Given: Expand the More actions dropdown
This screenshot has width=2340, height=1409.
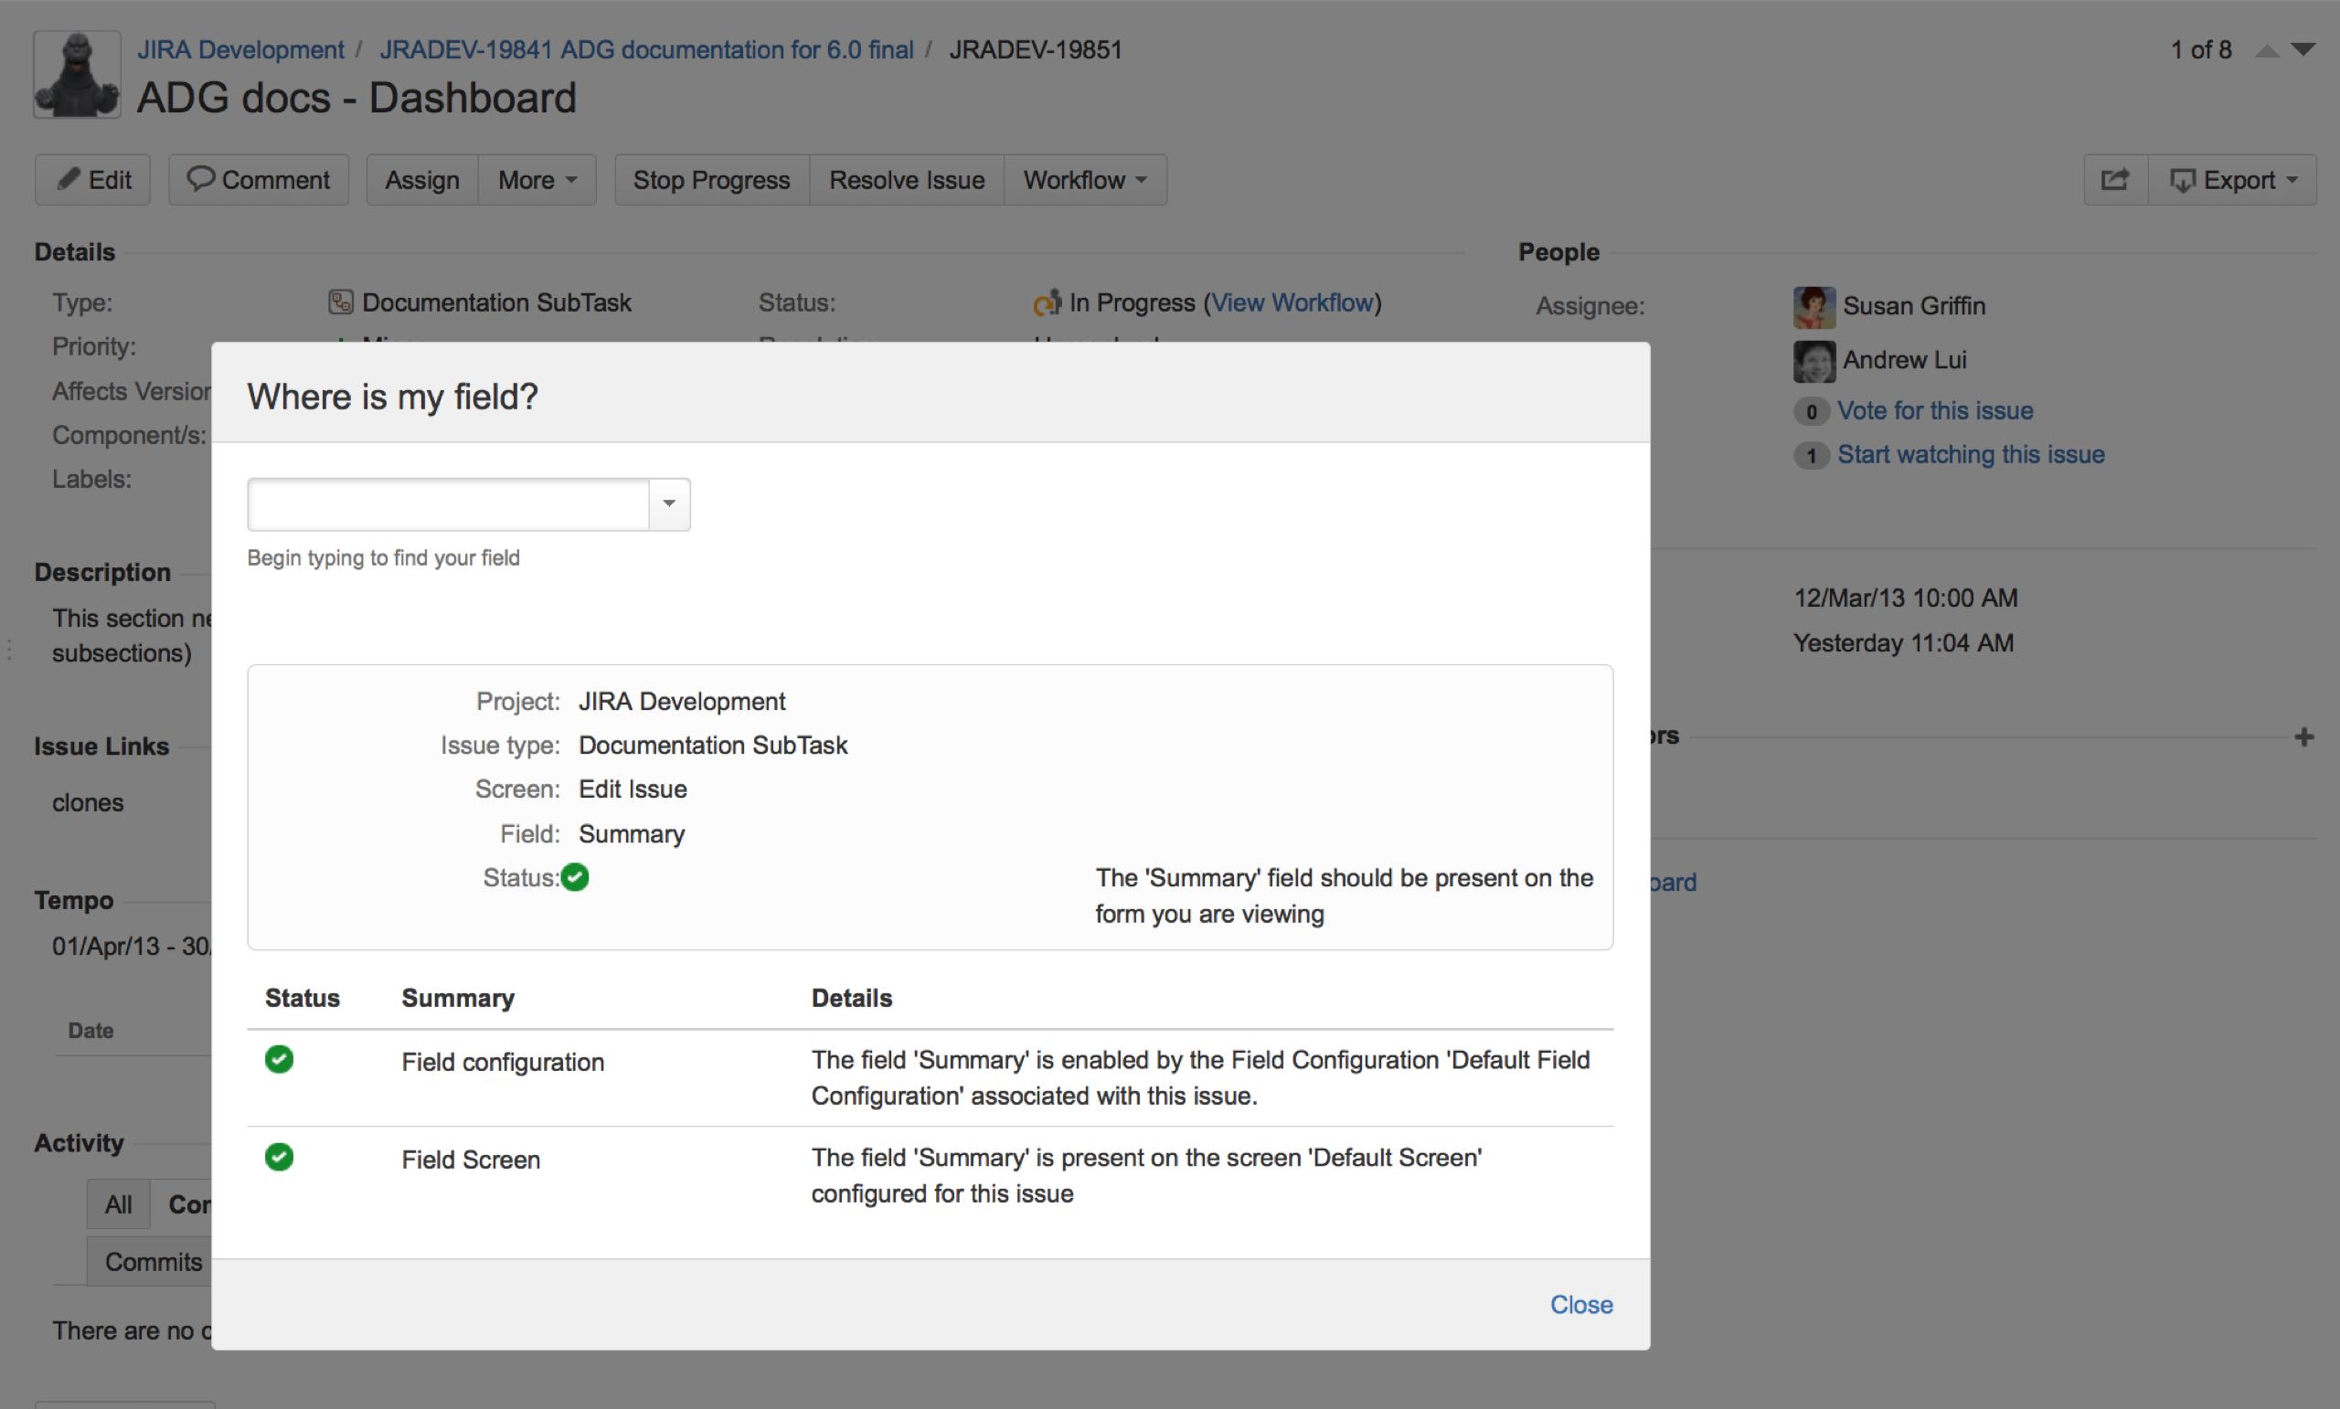Looking at the screenshot, I should click(537, 180).
